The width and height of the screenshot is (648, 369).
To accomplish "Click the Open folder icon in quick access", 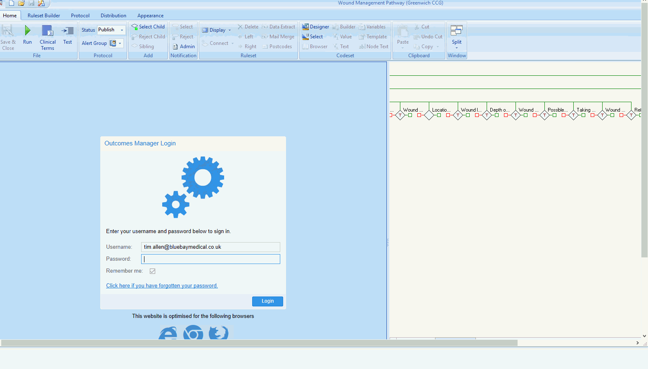I will click(21, 3).
